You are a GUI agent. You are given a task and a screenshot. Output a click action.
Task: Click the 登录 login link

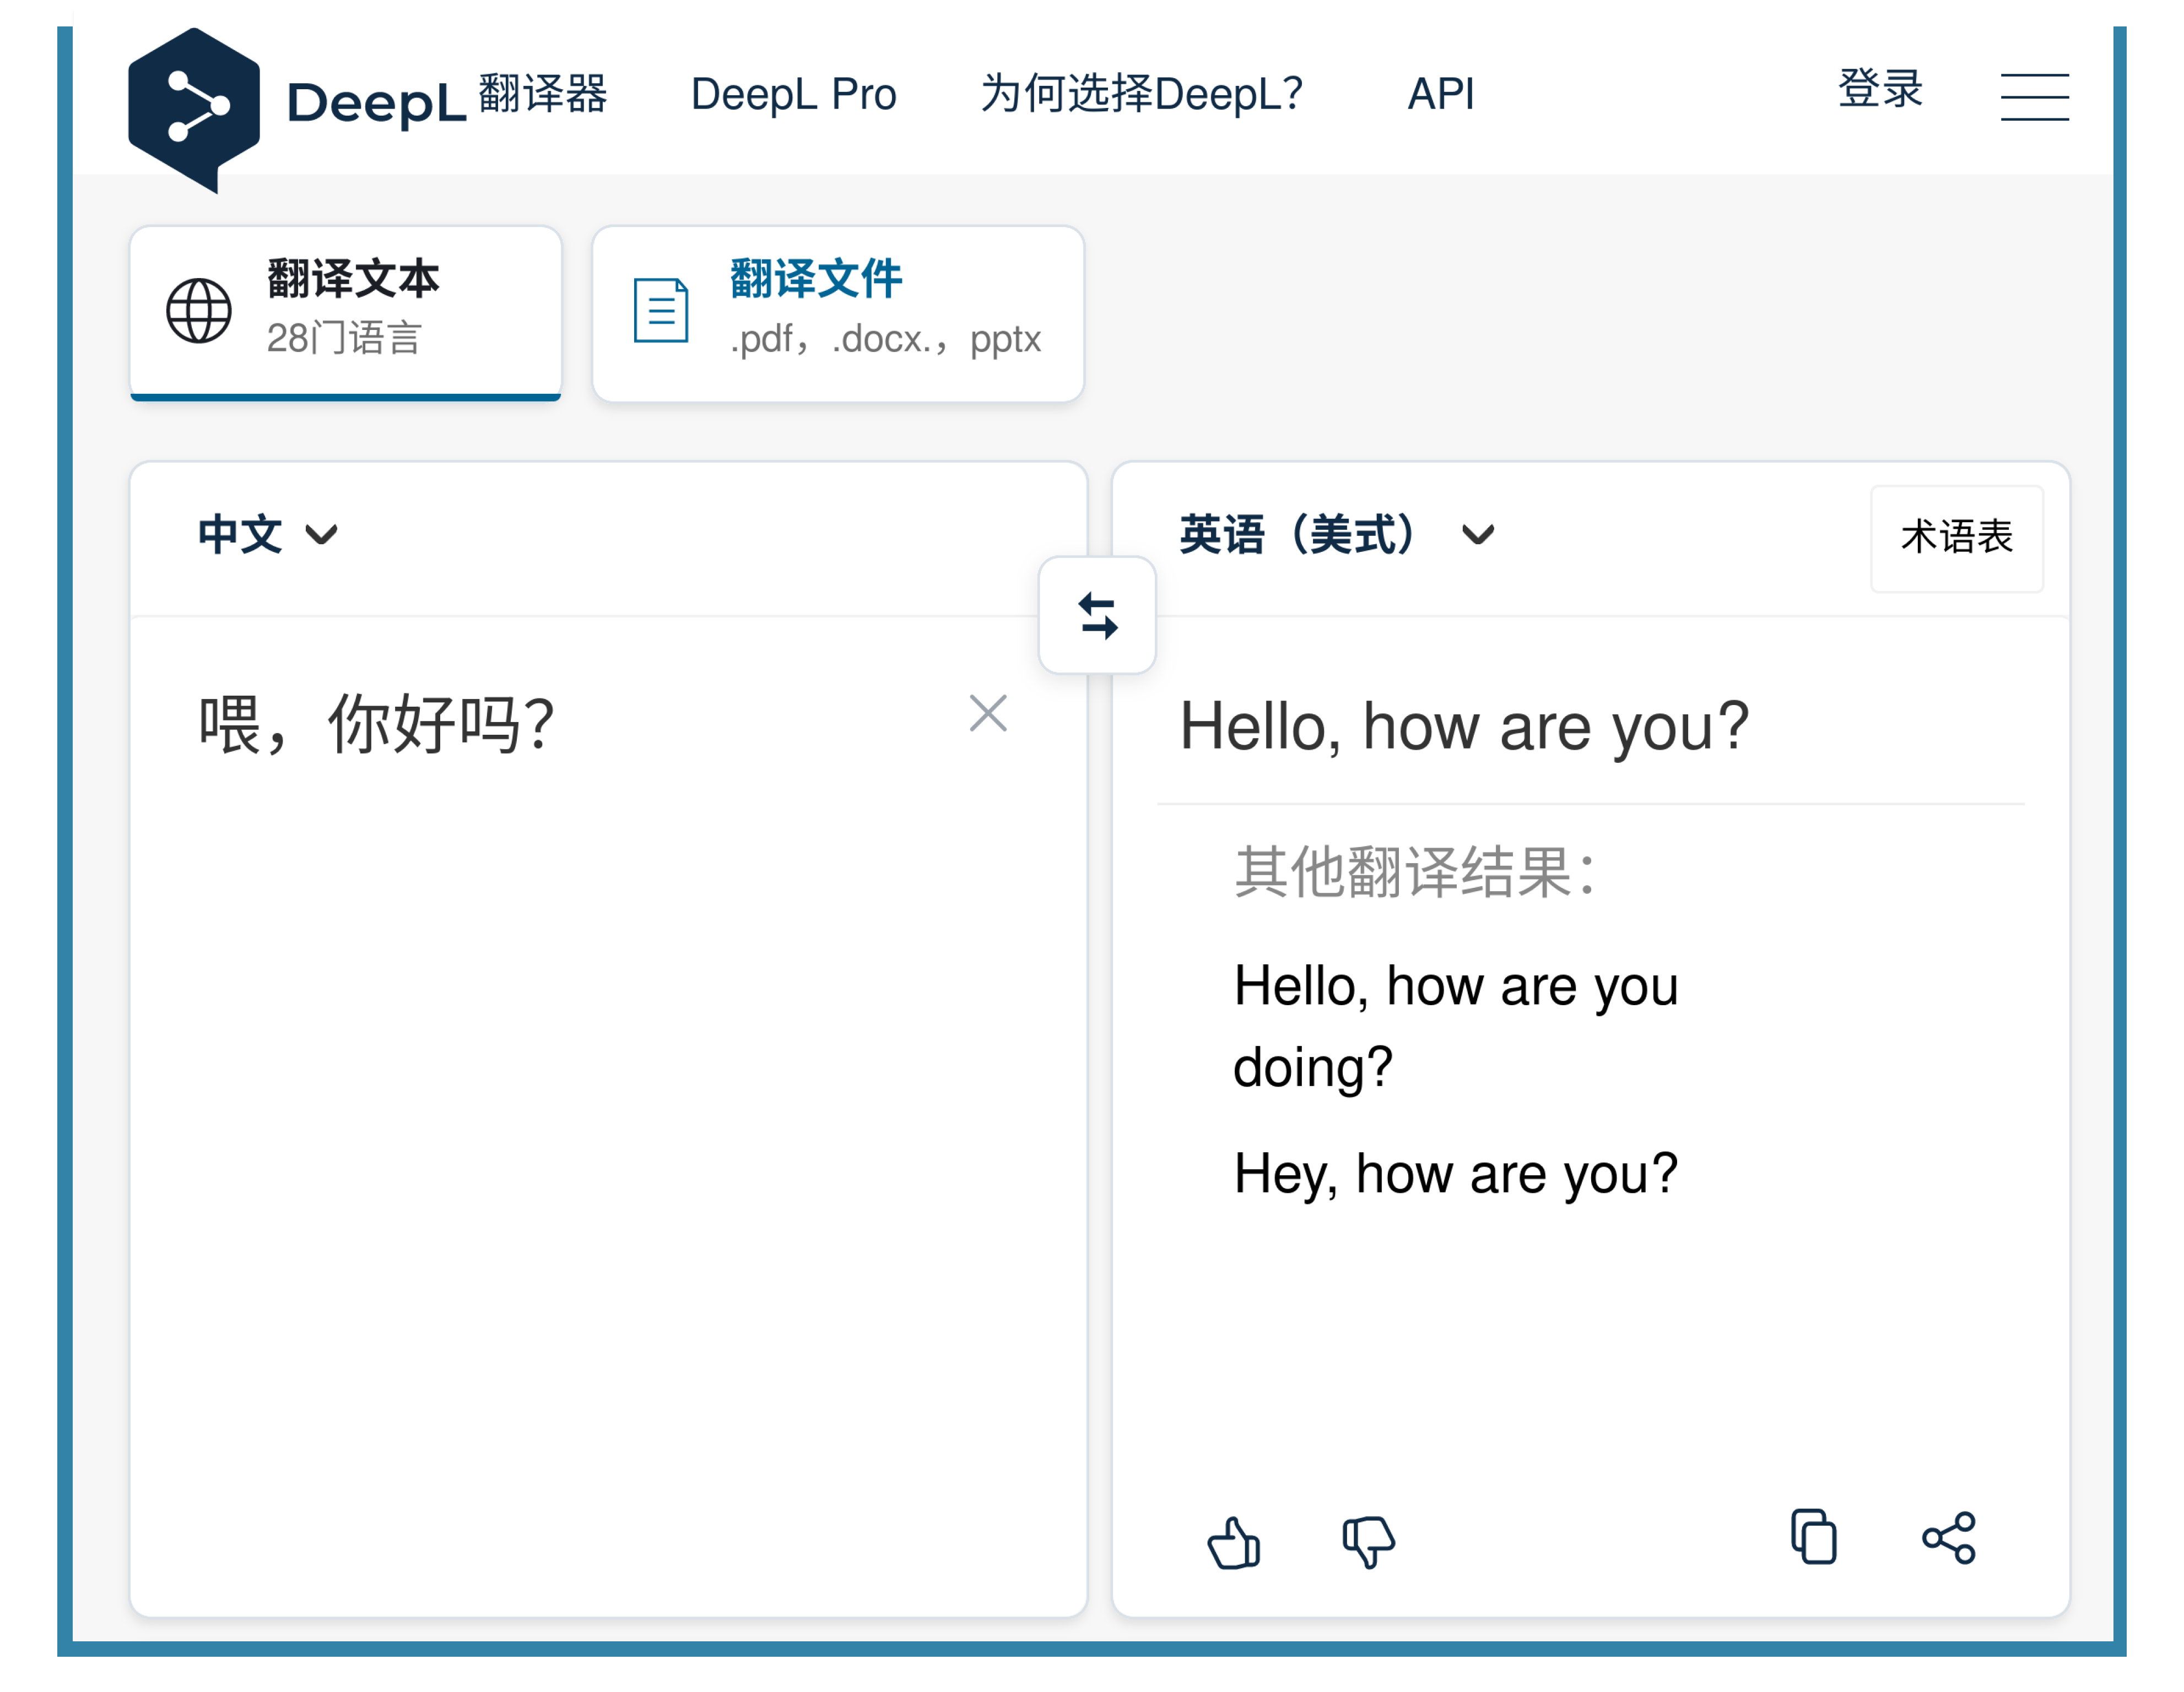tap(1880, 88)
